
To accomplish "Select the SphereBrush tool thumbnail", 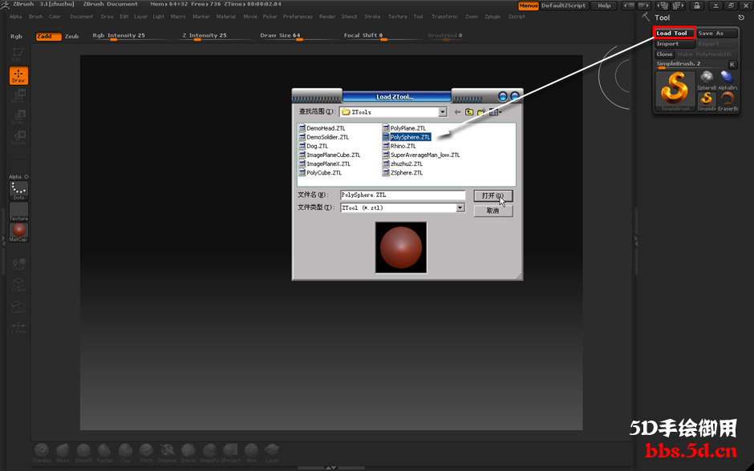I will click(707, 80).
